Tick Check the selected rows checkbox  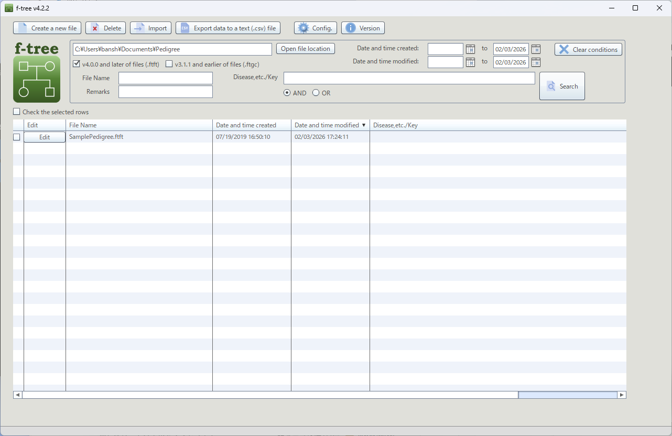click(x=17, y=112)
